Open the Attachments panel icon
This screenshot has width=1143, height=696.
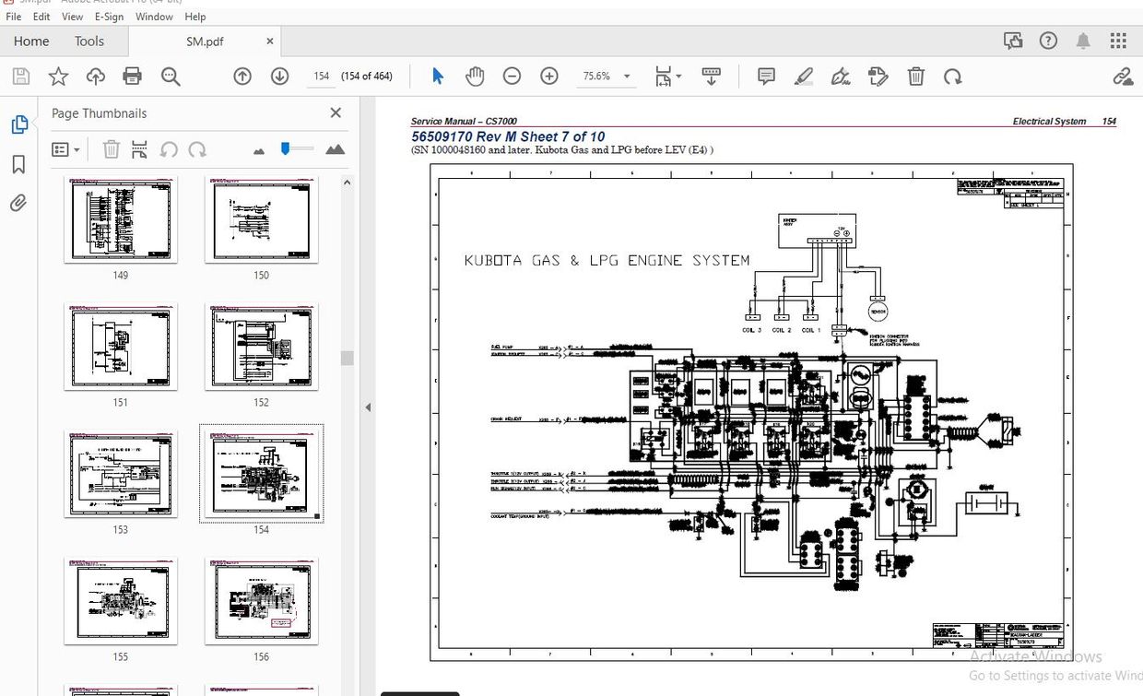[18, 202]
